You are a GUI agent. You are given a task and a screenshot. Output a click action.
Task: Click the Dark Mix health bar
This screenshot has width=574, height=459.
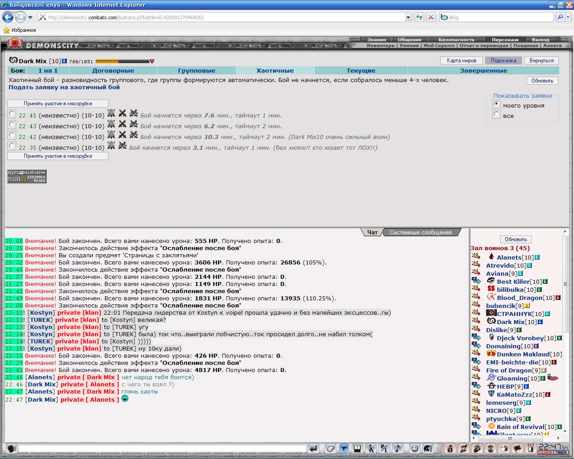point(122,61)
